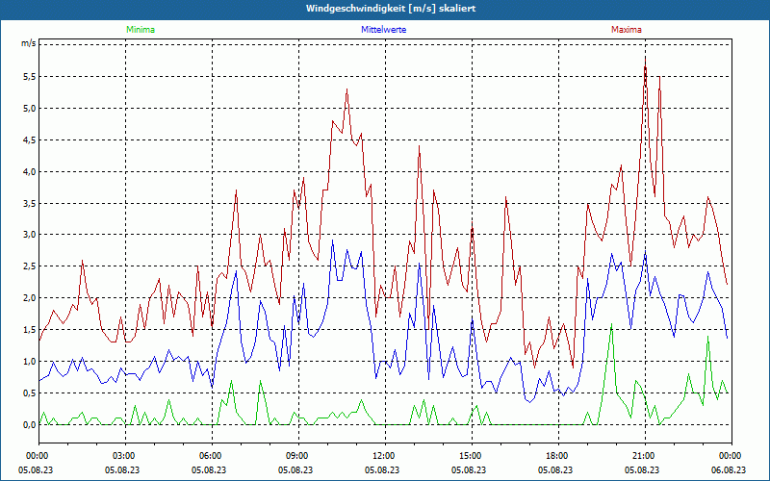Screen dimensions: 770x481
Task: Select the blue 'Mittelwerte' legend label
Action: tap(383, 30)
